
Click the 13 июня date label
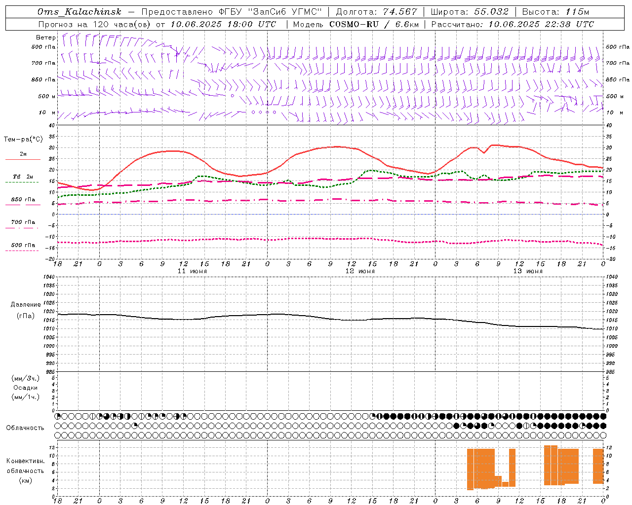[528, 271]
